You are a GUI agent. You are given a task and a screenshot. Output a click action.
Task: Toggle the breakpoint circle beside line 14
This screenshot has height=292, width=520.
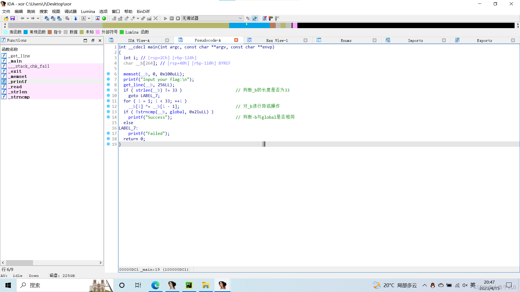108,117
